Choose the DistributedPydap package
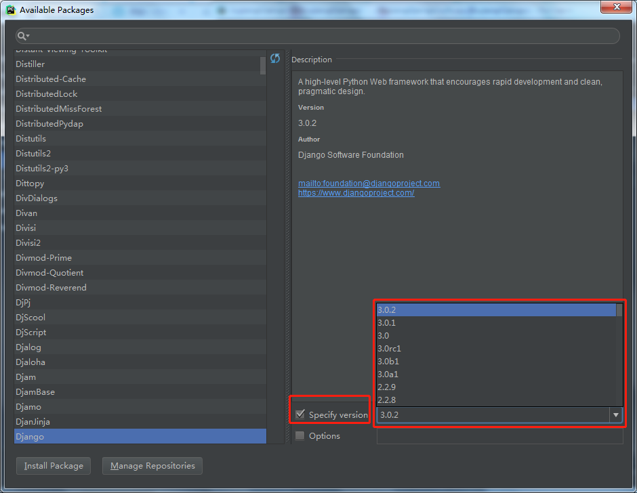This screenshot has width=637, height=493. 140,123
